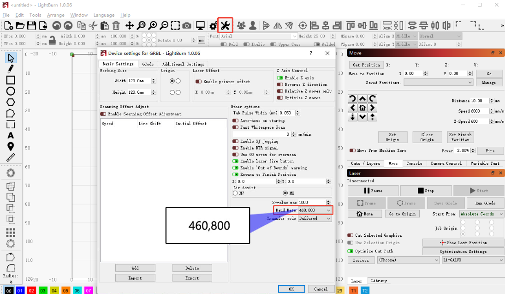Switch to the GCode tab
This screenshot has width=505, height=294.
click(x=148, y=64)
